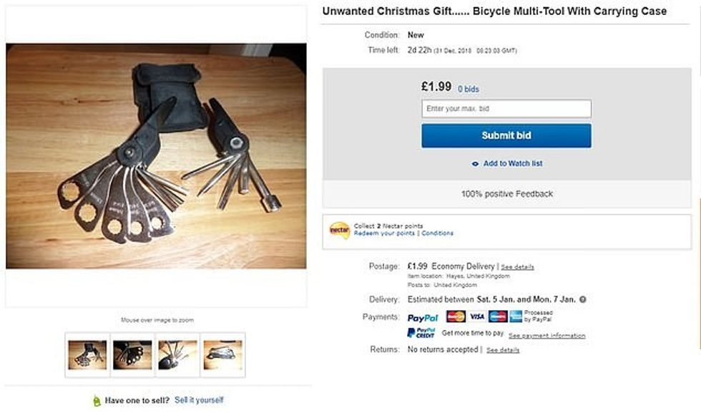Select the second product thumbnail
Screen dimensions: 701x416
[132, 354]
